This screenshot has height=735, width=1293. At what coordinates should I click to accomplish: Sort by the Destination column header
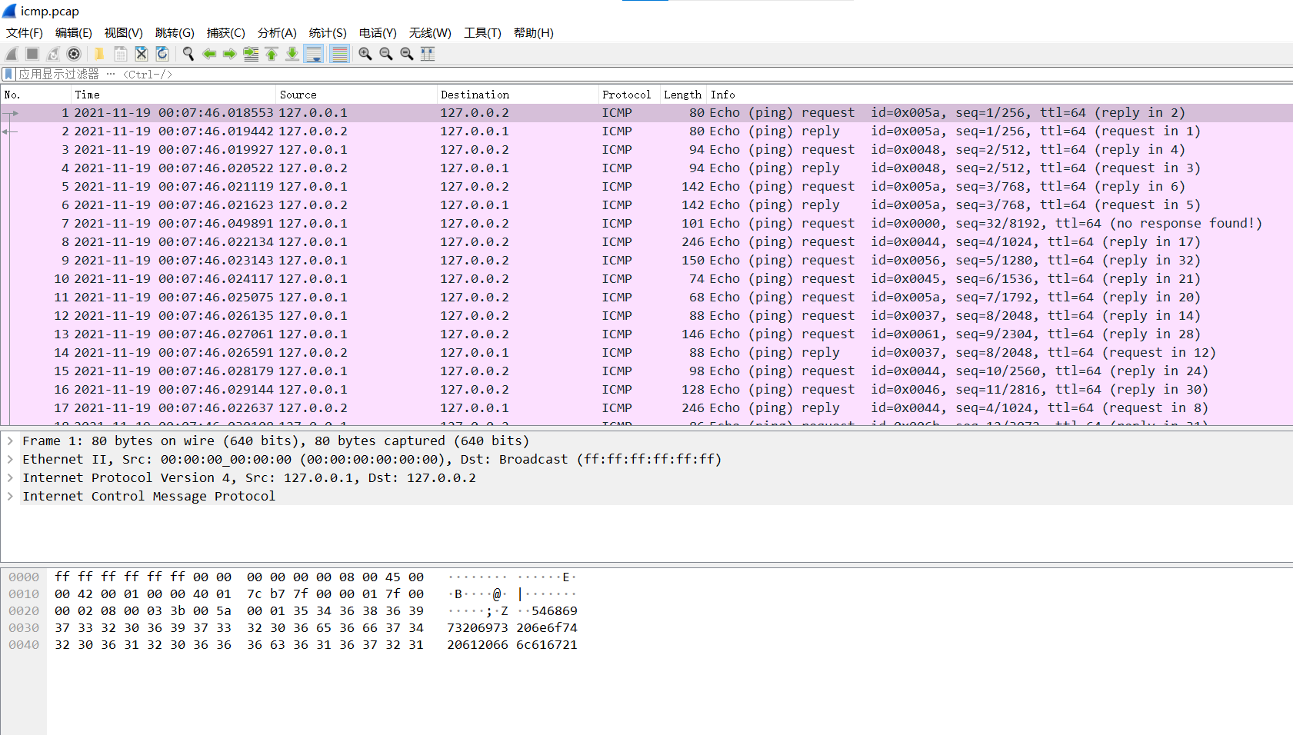coord(518,95)
